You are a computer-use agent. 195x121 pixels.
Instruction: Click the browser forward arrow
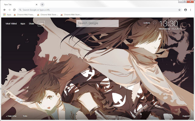(9, 10)
